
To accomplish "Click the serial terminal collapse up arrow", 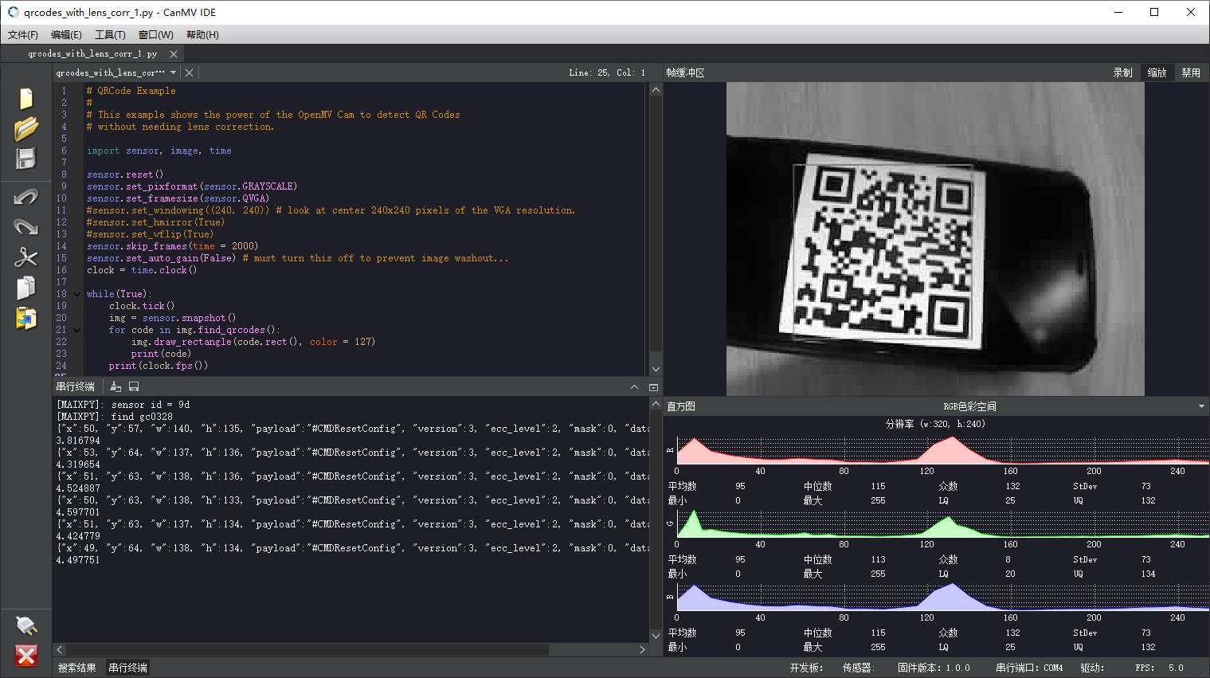I will tap(634, 387).
